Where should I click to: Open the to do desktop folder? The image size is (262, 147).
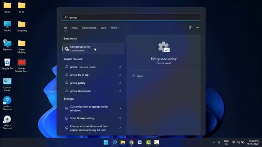pyautogui.click(x=22, y=7)
